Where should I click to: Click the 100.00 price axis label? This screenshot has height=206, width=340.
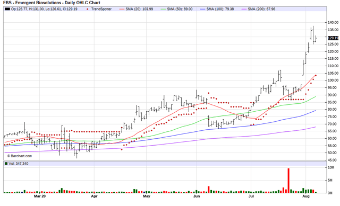click(x=333, y=80)
